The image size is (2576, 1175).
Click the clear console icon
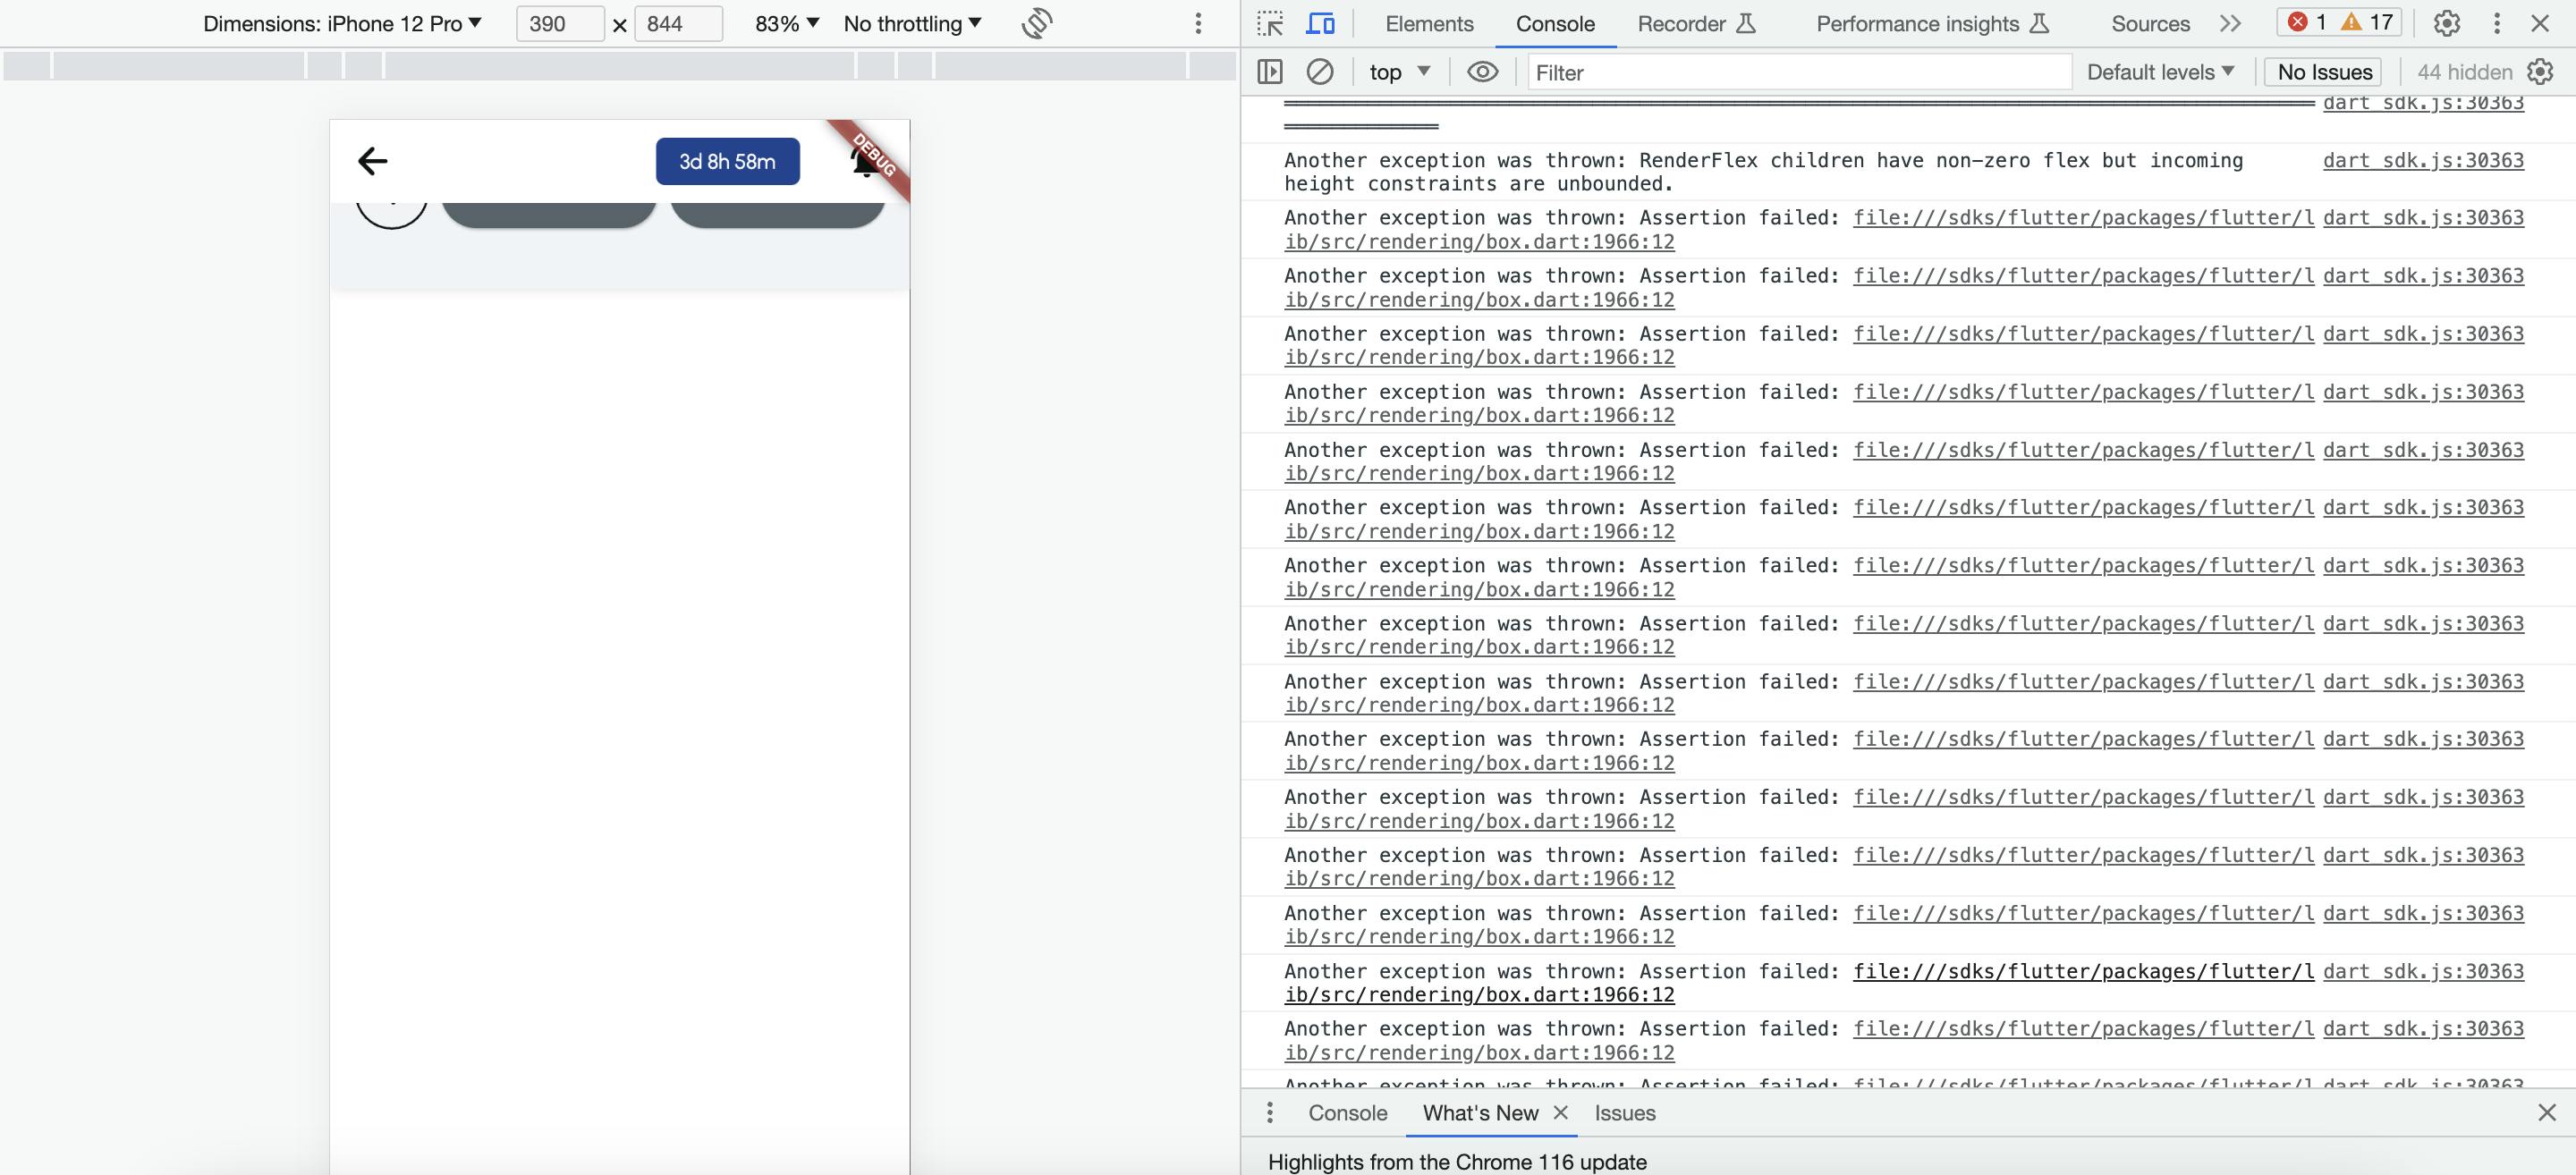click(1320, 72)
